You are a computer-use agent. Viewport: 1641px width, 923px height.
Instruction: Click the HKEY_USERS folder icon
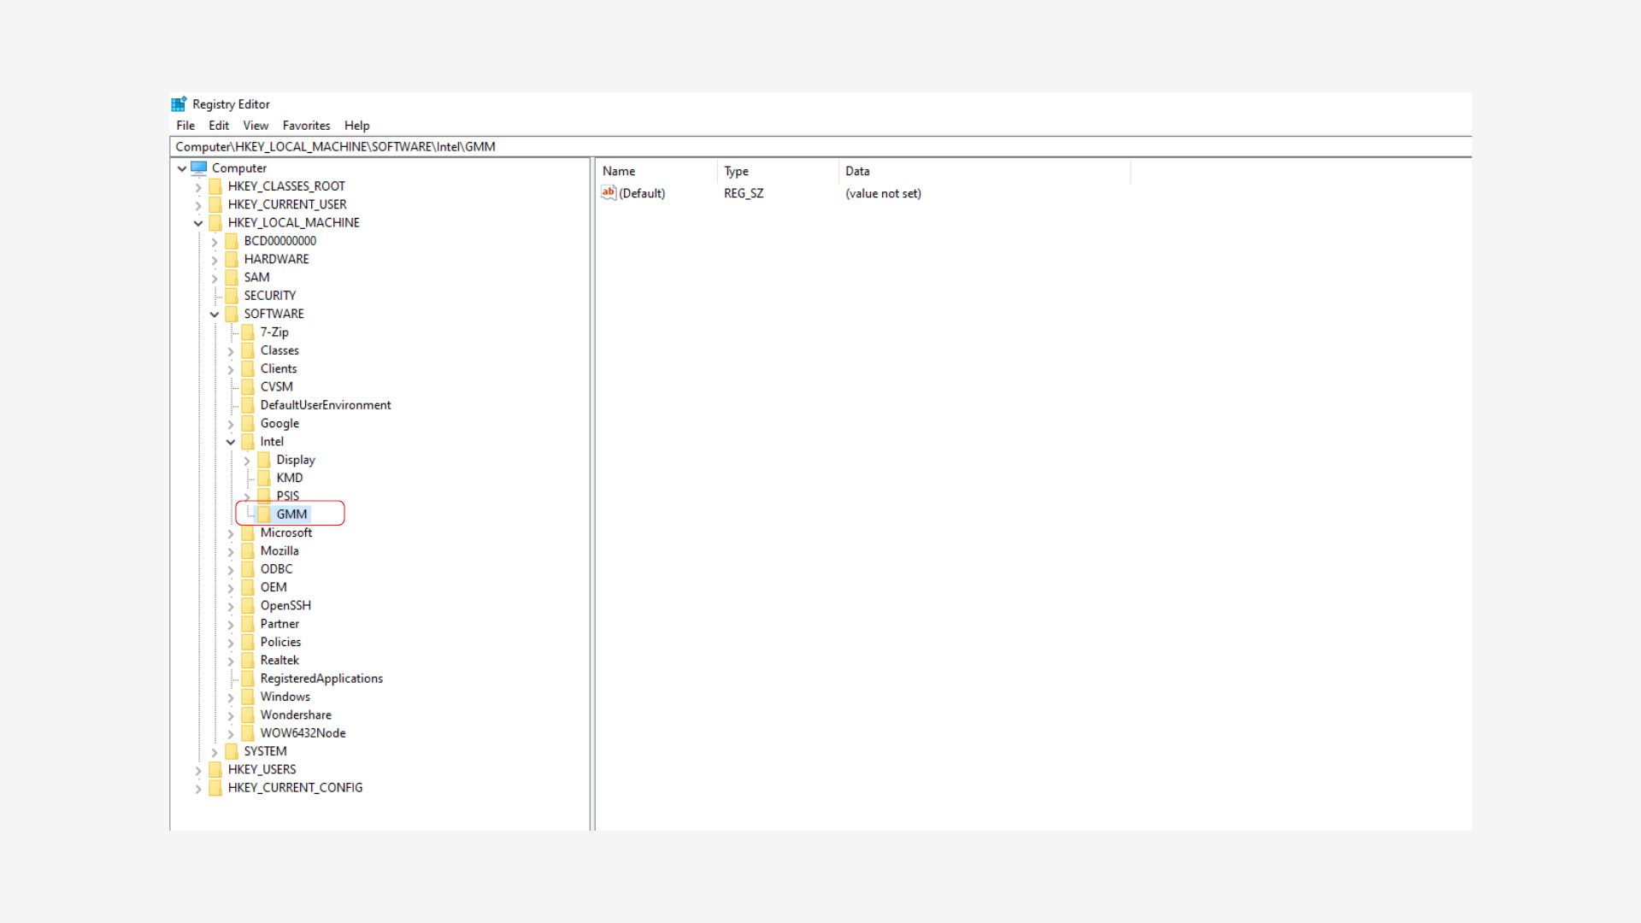[x=215, y=769]
